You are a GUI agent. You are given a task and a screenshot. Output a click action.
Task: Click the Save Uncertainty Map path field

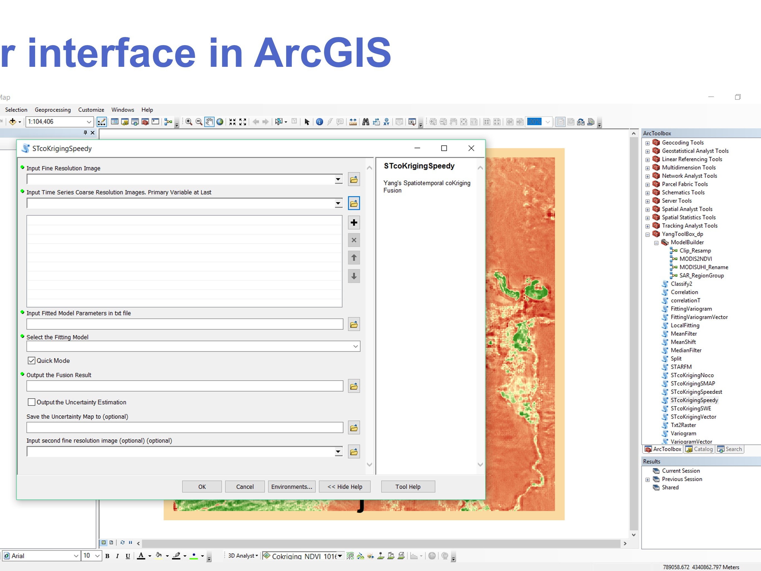(185, 427)
